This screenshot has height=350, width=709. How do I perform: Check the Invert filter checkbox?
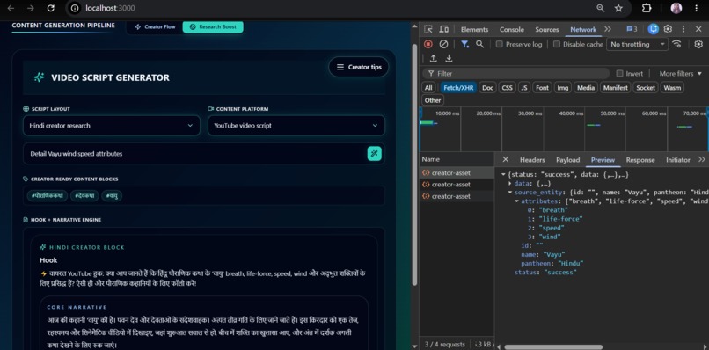point(619,73)
